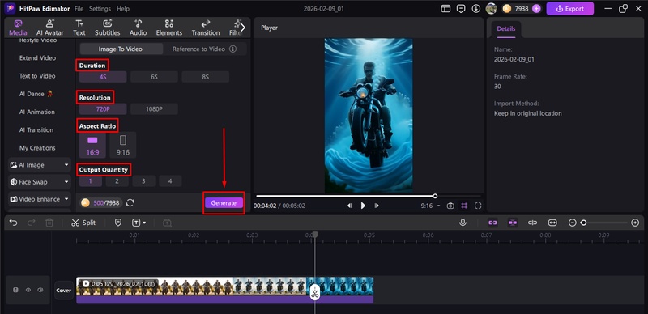The width and height of the screenshot is (648, 314).
Task: Click the Generate button
Action: click(224, 203)
